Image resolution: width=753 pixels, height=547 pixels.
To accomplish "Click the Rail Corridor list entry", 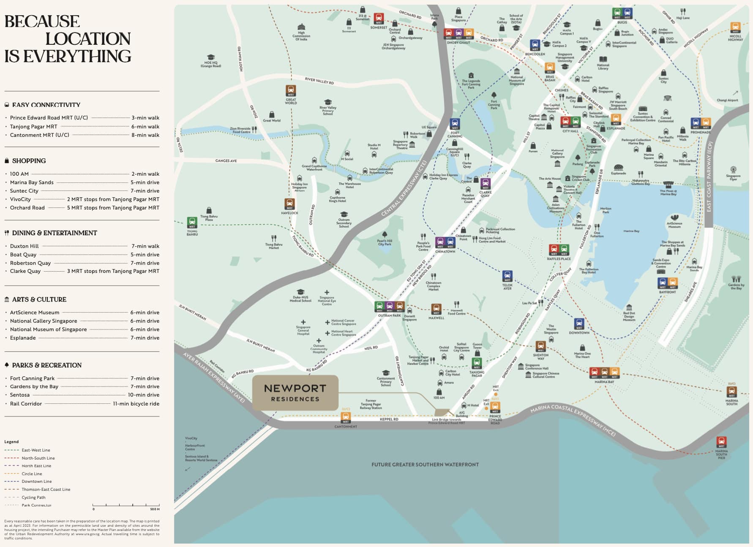I will [82, 404].
